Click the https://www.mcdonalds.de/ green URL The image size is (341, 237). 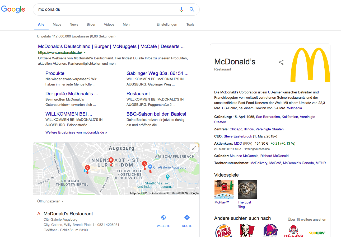point(60,53)
